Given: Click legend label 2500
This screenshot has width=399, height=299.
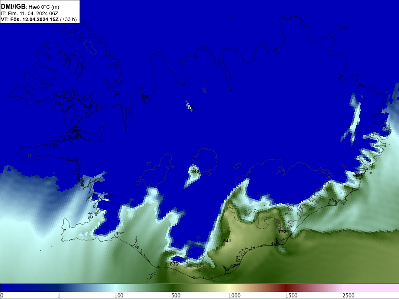Looking at the screenshot, I should (348, 295).
